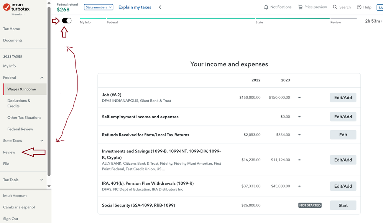Click the Federal progress bar segment
This screenshot has height=223, width=383.
pyautogui.click(x=181, y=18)
